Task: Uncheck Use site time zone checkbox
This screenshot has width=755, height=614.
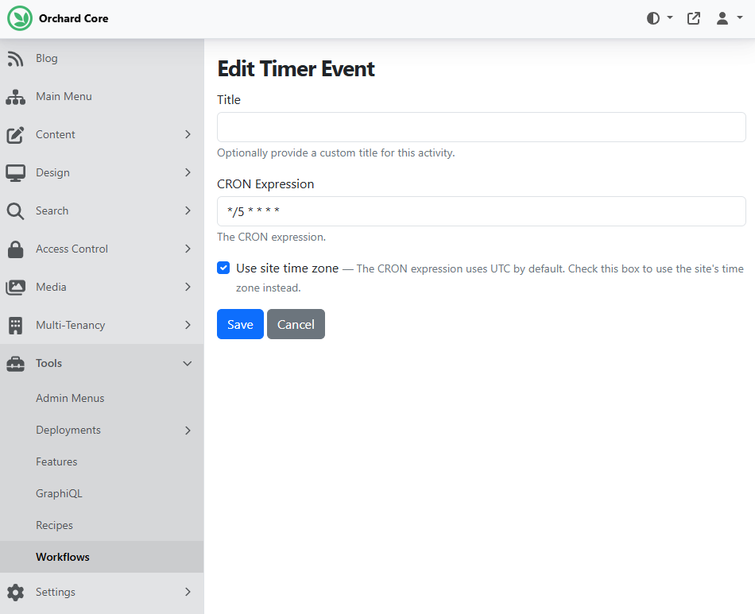Action: [x=223, y=268]
